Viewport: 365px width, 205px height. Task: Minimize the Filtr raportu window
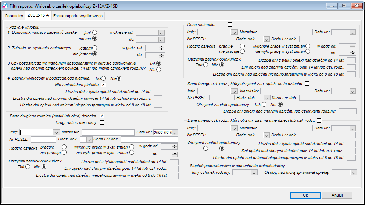pos(332,6)
